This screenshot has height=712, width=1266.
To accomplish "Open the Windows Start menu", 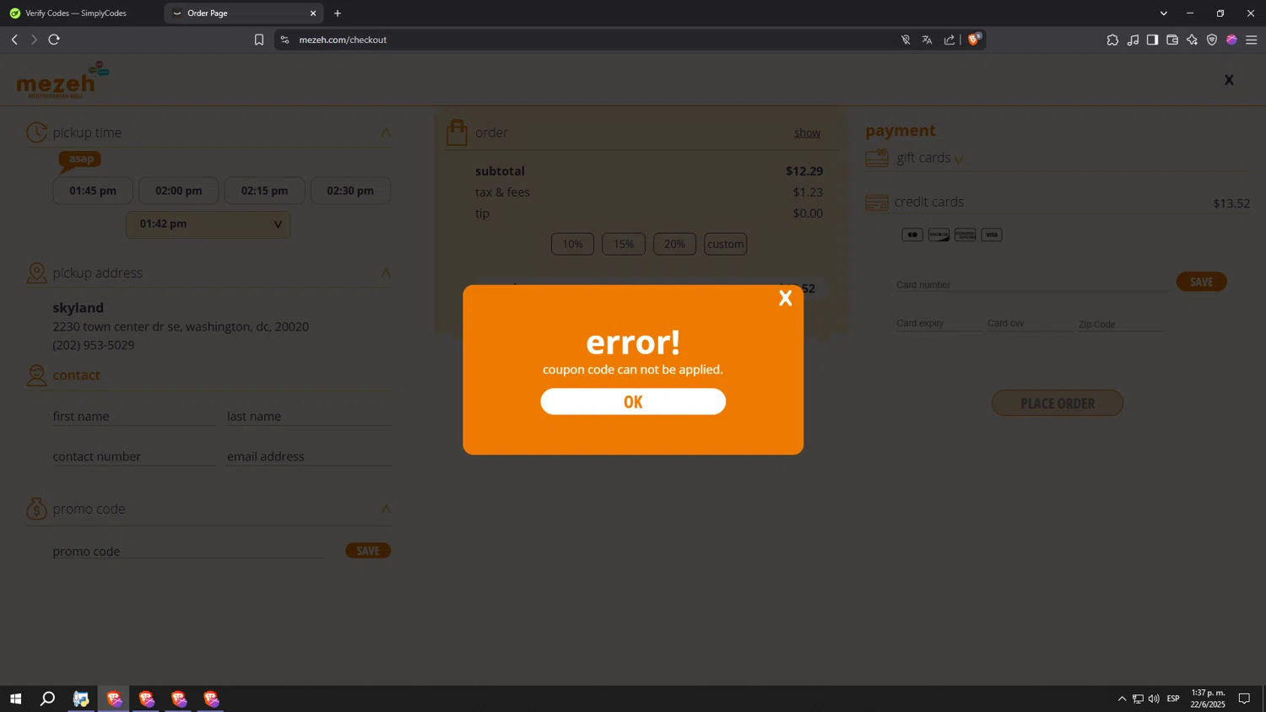I will 15,699.
